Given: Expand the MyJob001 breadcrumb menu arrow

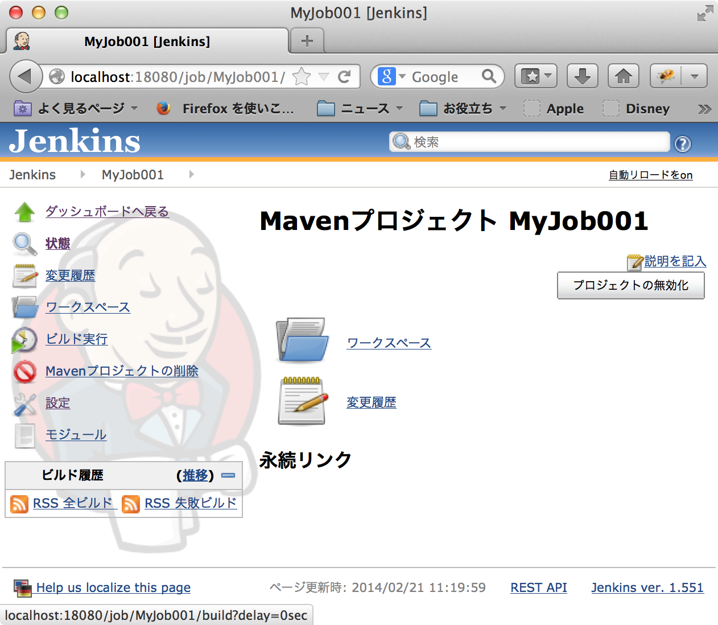Looking at the screenshot, I should click(x=191, y=174).
